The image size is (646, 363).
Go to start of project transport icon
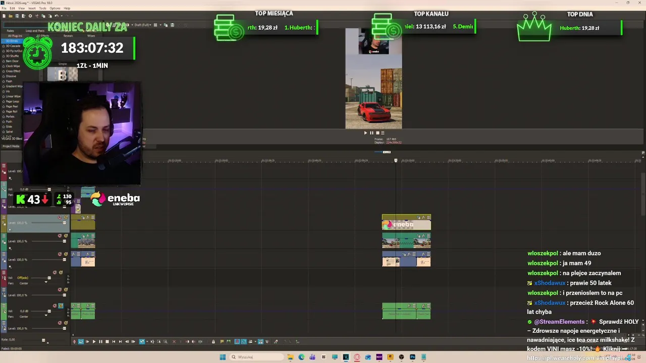114,342
